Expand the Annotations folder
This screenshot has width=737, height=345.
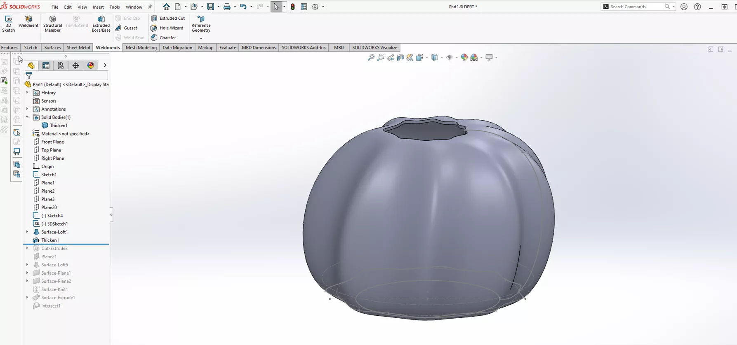[27, 109]
